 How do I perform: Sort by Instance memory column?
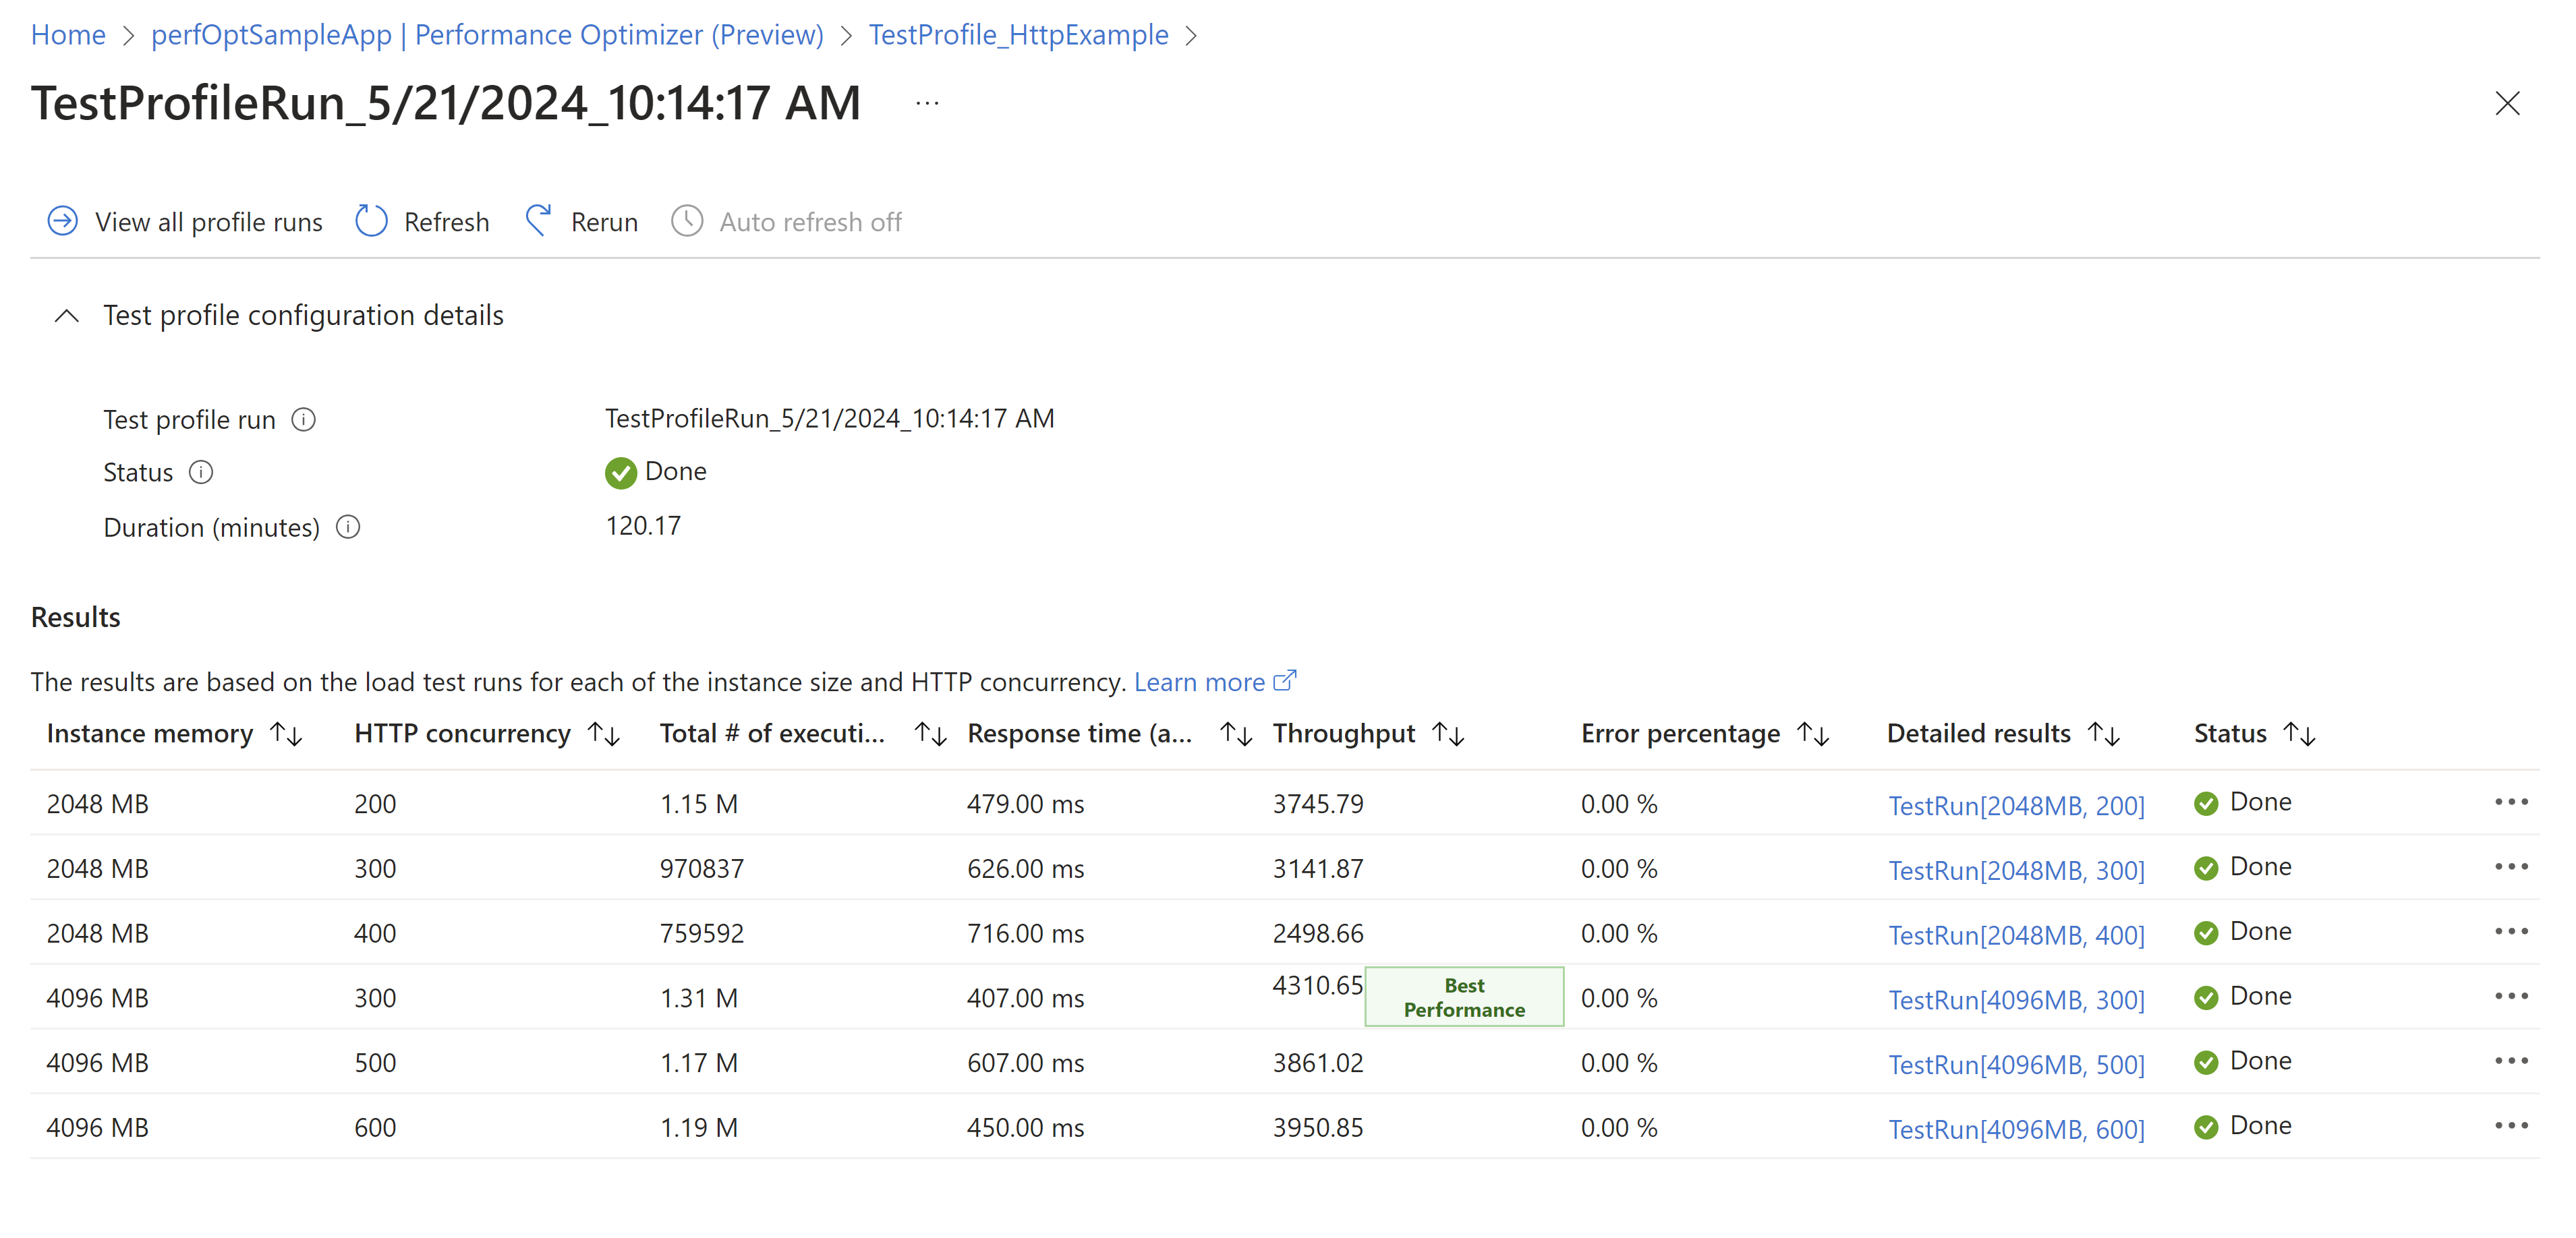point(286,735)
